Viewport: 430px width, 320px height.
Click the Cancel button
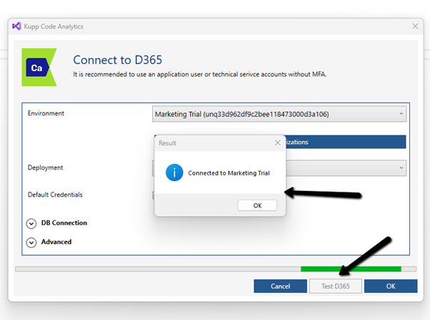coord(280,286)
